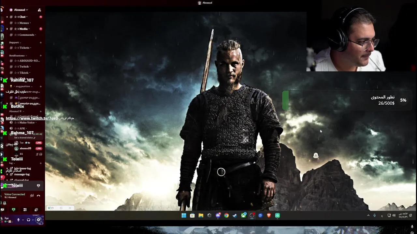Viewport: 417px width, 234px height.
Task: Open the Abosaud server dropdown menu
Action: pos(21,10)
